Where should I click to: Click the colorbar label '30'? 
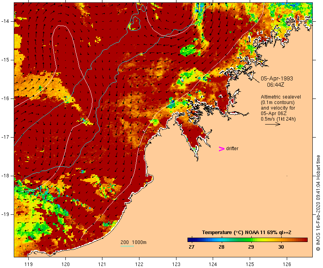(281, 247)
